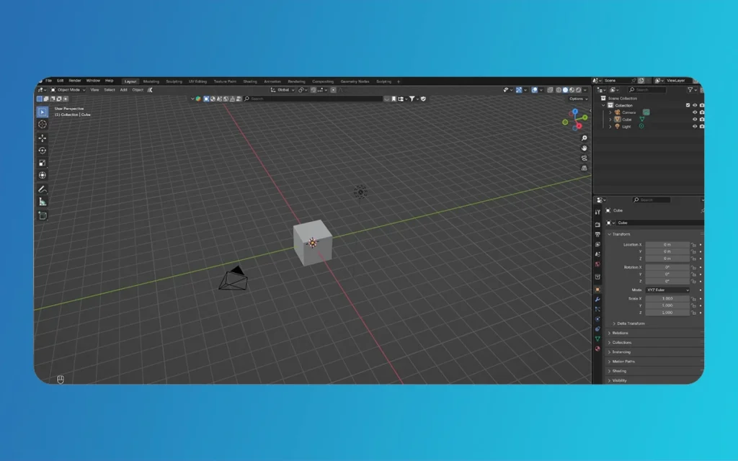Switch to the Sculpting workspace tab

174,81
